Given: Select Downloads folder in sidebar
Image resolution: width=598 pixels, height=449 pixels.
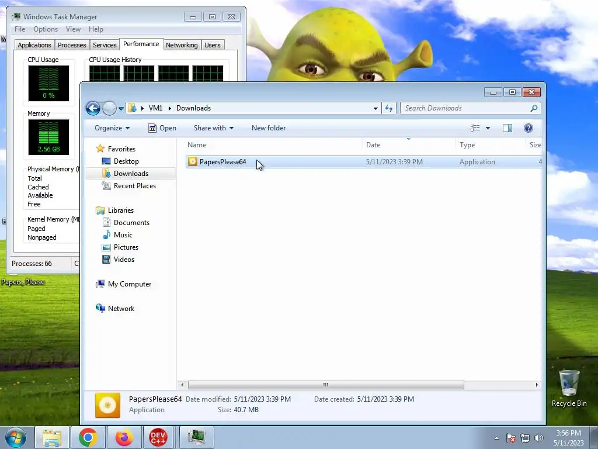Looking at the screenshot, I should [131, 173].
